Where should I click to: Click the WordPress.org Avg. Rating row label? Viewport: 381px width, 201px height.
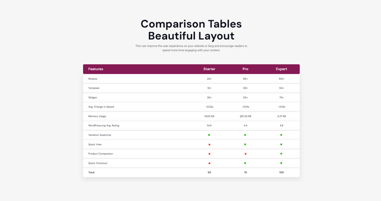coord(104,125)
